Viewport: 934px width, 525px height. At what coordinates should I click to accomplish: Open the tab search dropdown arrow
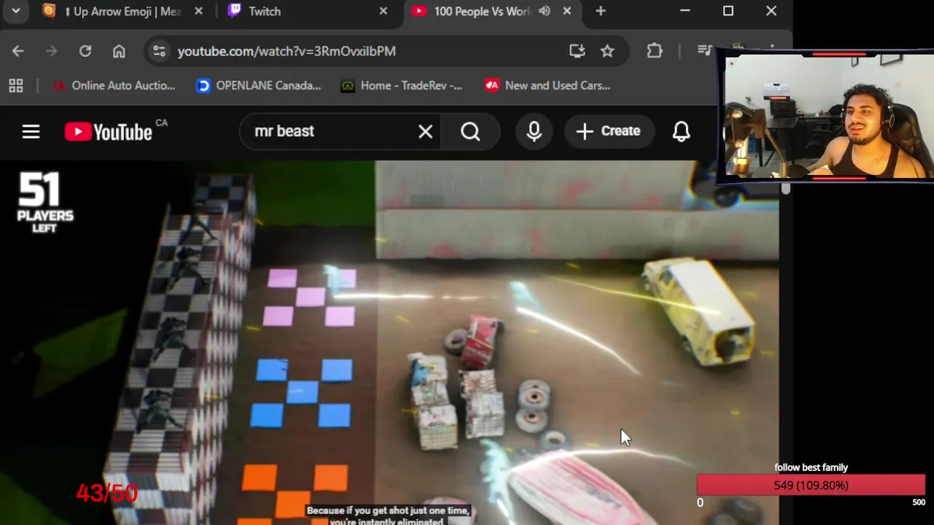15,11
